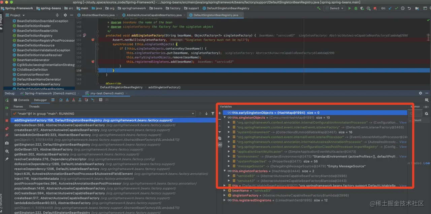The width and height of the screenshot is (431, 214).
Task: Open the main thread selector dropdown
Action: click(103, 114)
